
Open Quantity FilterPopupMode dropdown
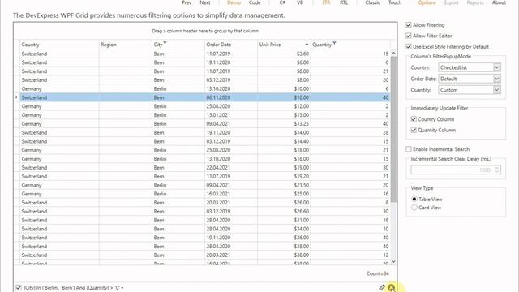coord(496,90)
